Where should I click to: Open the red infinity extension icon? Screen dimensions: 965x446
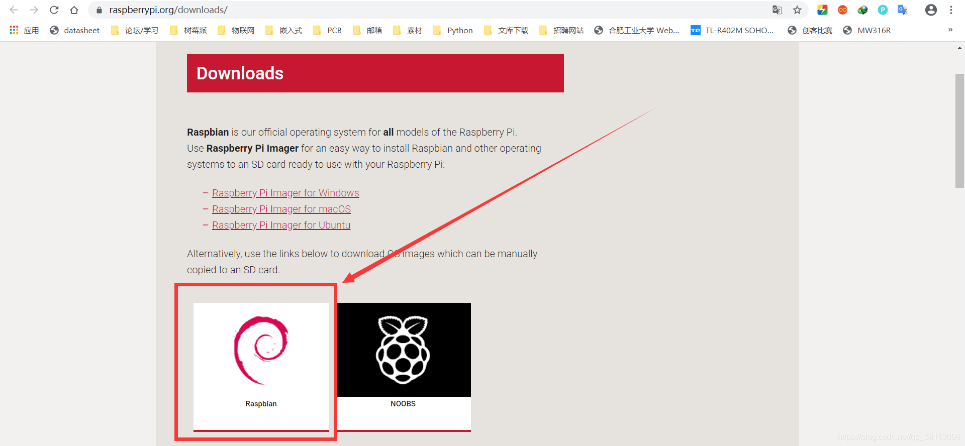coord(843,10)
